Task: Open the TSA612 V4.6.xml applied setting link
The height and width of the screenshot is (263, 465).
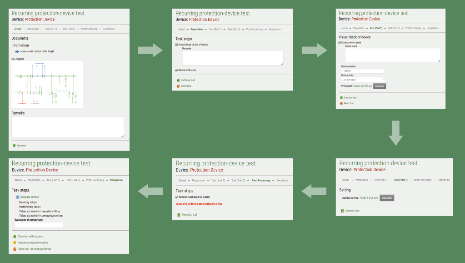Action: coord(369,198)
